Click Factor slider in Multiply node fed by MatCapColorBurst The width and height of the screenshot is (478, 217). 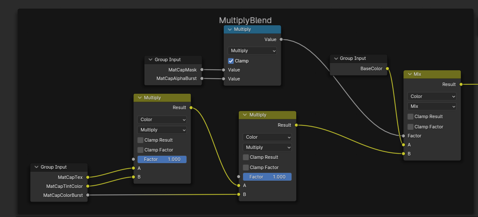(267, 177)
